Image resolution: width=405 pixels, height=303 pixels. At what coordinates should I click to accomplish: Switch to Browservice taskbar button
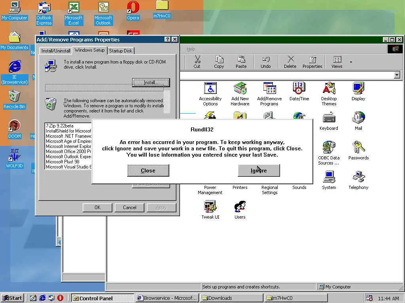point(167,298)
